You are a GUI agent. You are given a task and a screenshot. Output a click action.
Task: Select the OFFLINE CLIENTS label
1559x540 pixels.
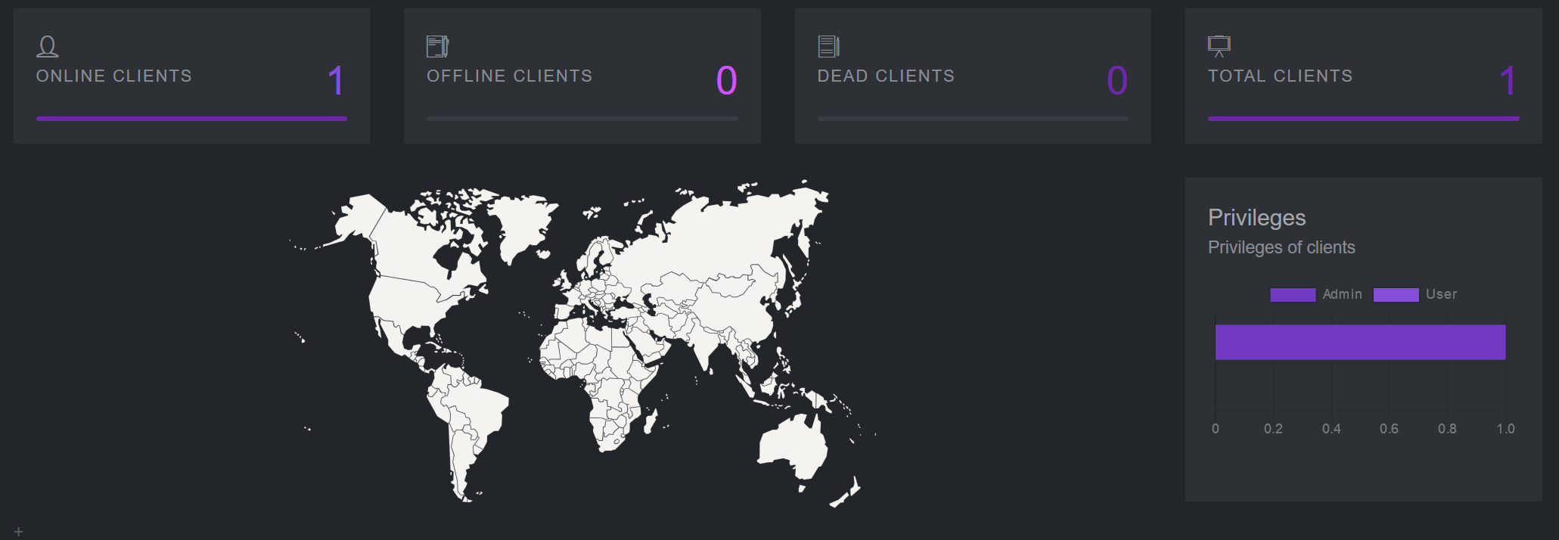[x=510, y=76]
